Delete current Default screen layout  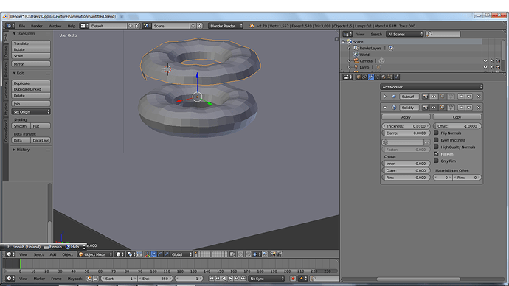coord(137,26)
